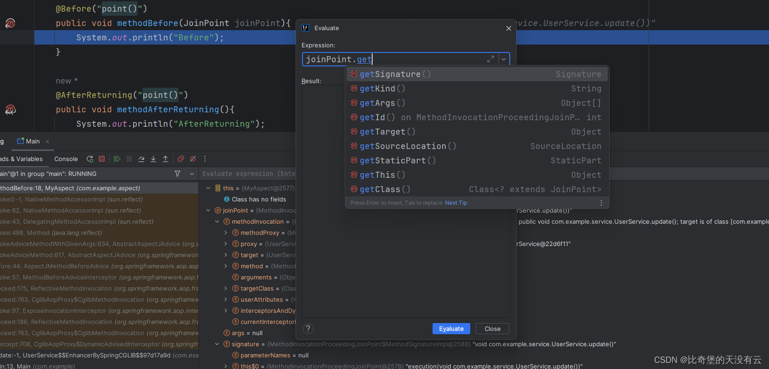The image size is (769, 369).
Task: Open the thread selector dropdown
Action: pyautogui.click(x=192, y=174)
